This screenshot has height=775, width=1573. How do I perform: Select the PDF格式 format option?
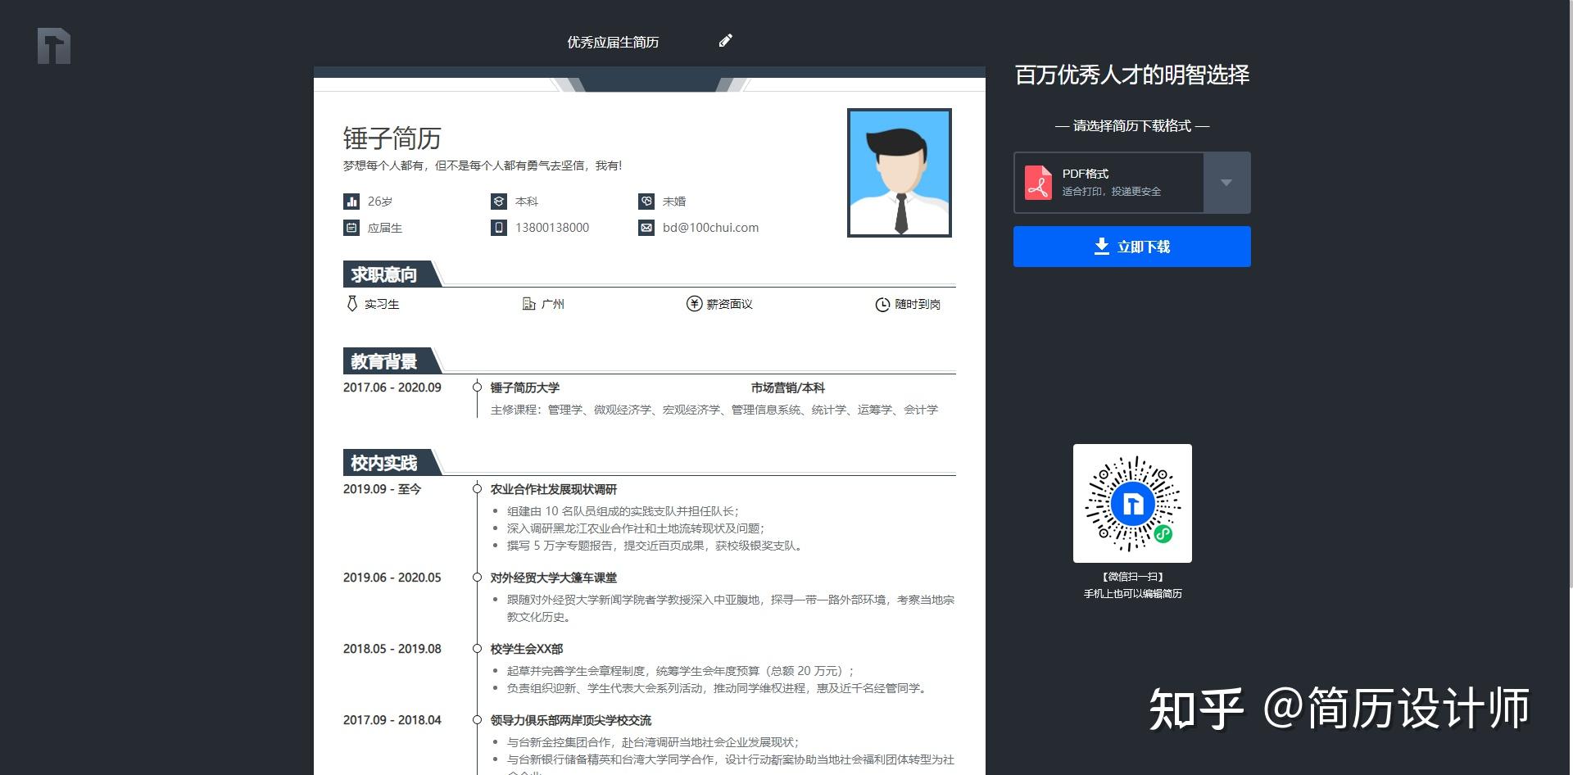1109,183
